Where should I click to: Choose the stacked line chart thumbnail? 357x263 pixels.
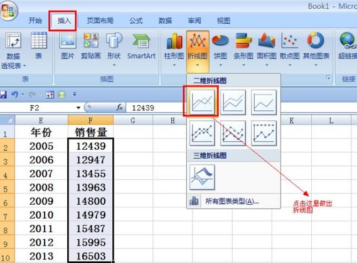(233, 102)
